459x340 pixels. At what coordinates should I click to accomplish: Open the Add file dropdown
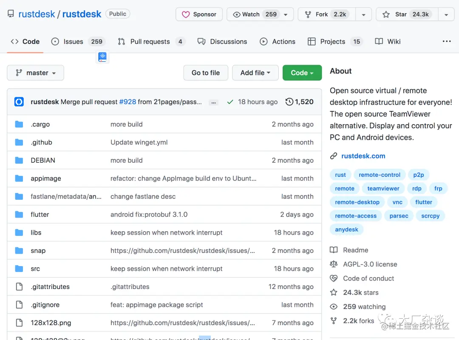pos(255,73)
